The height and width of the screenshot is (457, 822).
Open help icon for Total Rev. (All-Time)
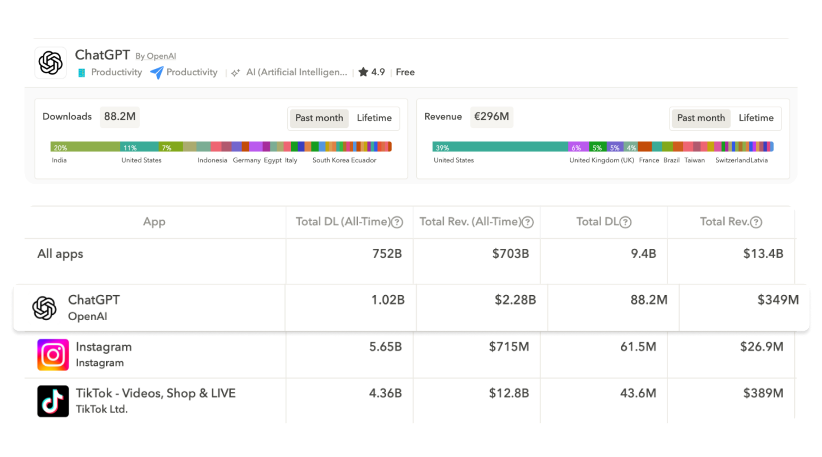(528, 222)
